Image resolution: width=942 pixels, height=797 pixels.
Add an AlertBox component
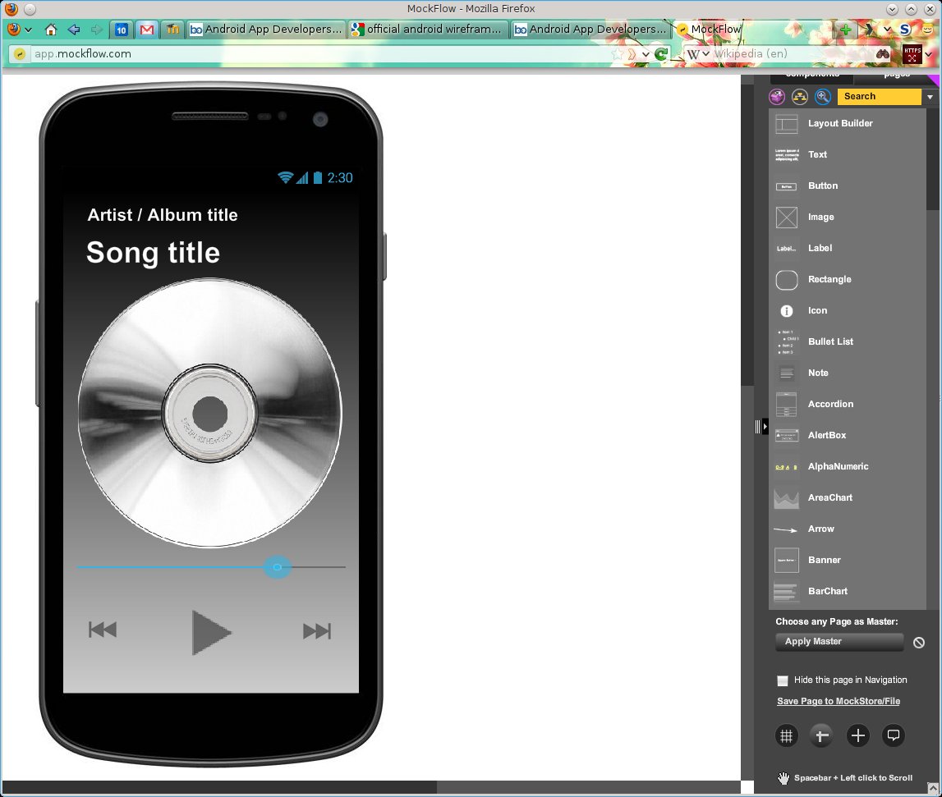827,435
